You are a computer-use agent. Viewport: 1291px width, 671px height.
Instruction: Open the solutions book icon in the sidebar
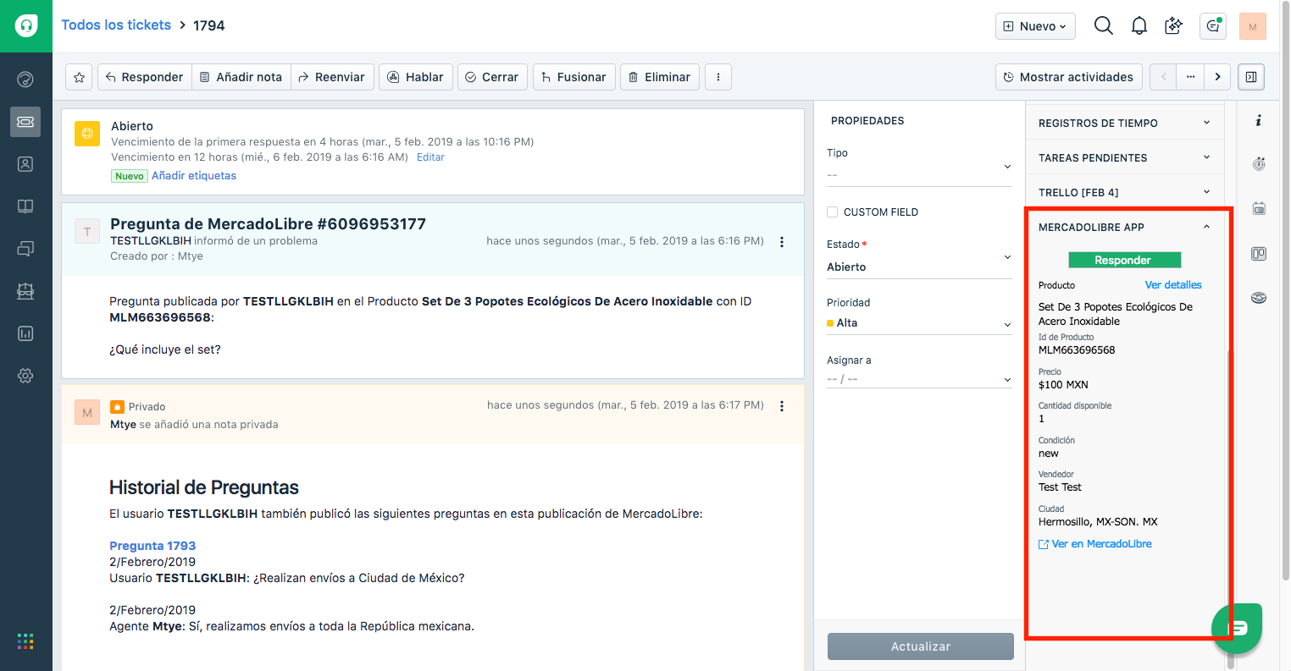pos(25,206)
